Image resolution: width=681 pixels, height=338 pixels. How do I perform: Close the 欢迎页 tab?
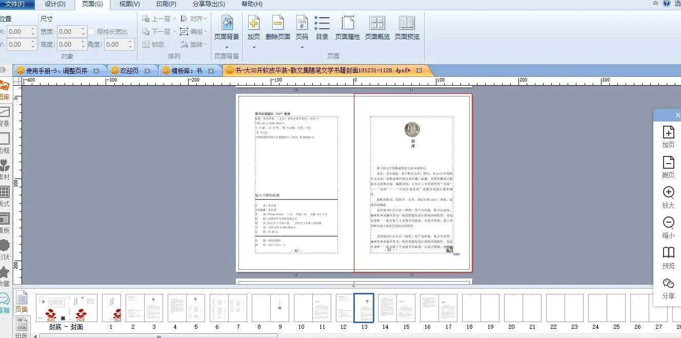tap(147, 71)
